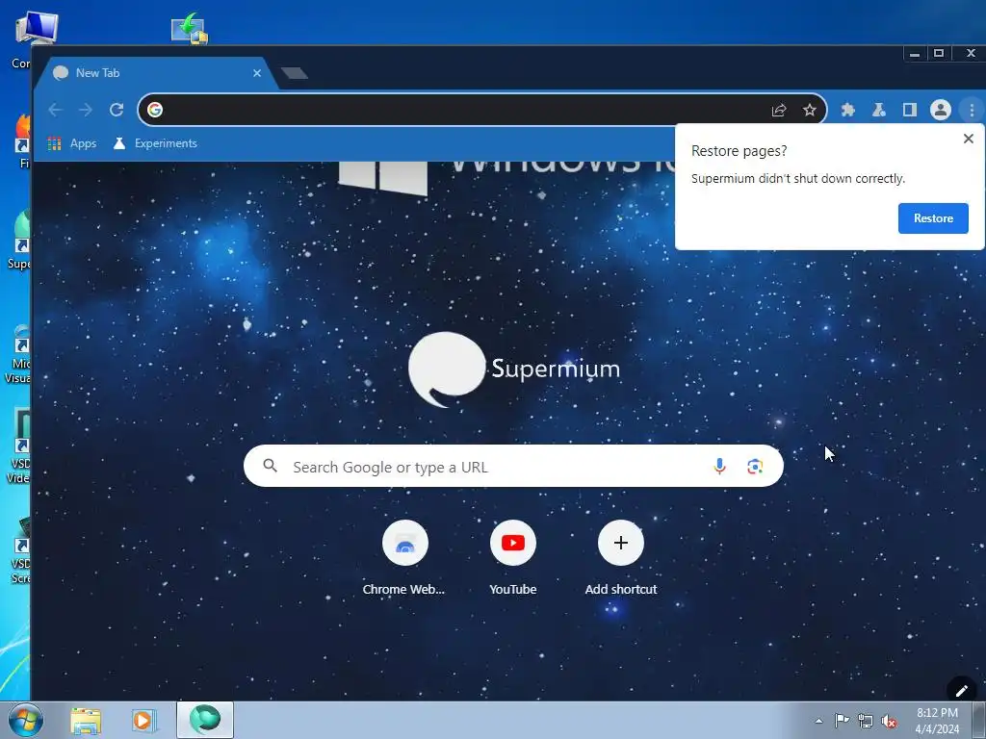
Task: Click the Google icon in address bar
Action: coord(155,110)
